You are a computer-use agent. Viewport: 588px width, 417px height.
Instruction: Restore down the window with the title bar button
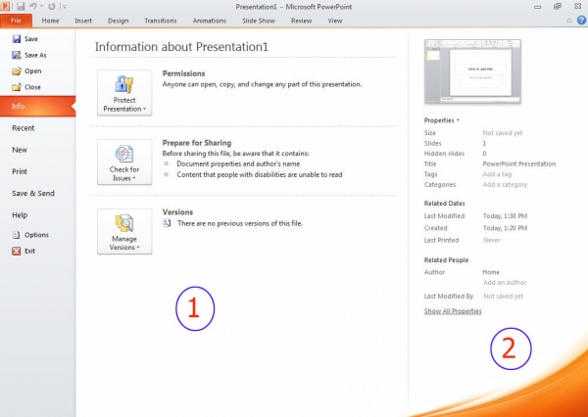pyautogui.click(x=558, y=7)
